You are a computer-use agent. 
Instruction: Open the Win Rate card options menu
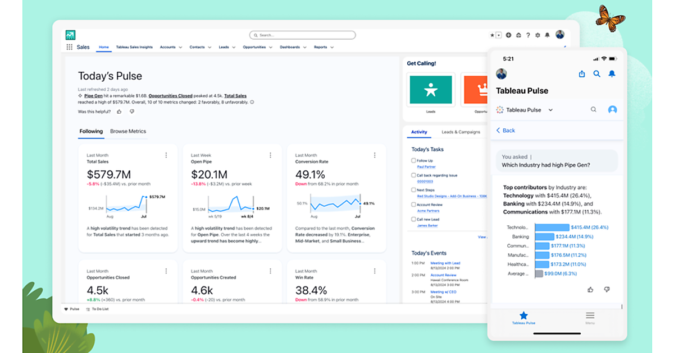pos(375,271)
